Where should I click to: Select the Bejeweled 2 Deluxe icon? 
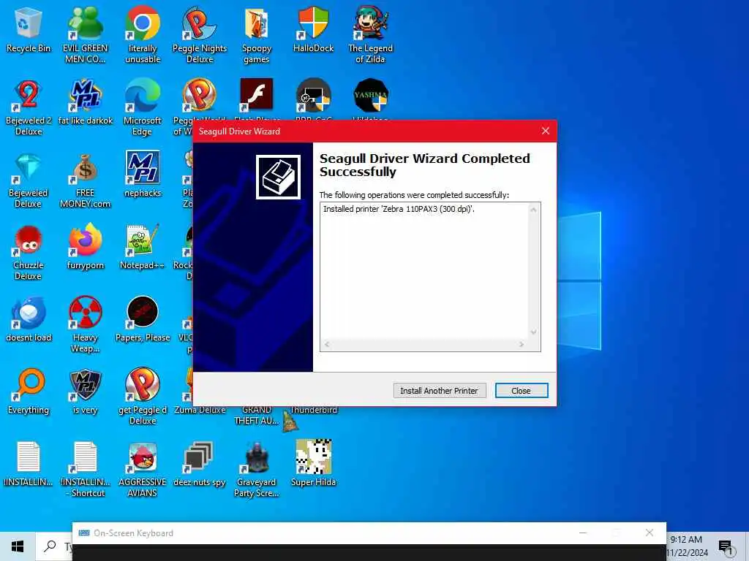(x=29, y=107)
